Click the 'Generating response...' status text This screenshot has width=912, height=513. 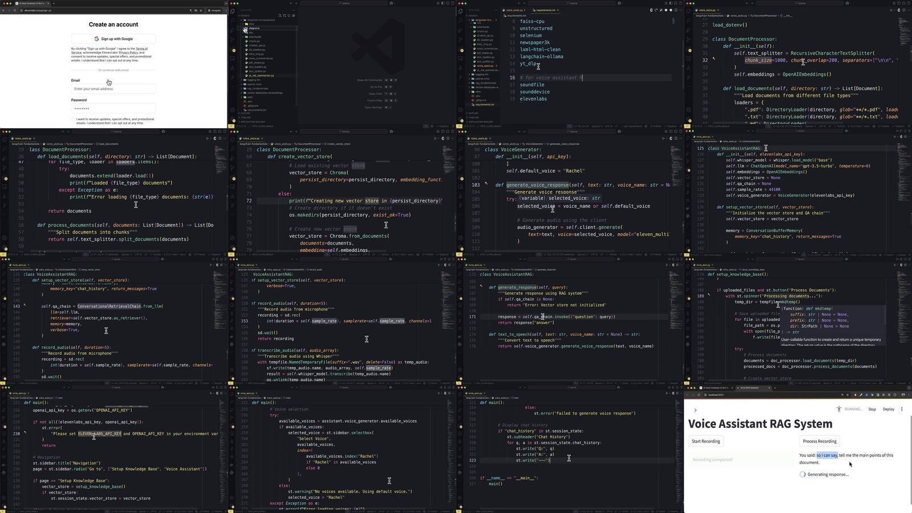[828, 474]
